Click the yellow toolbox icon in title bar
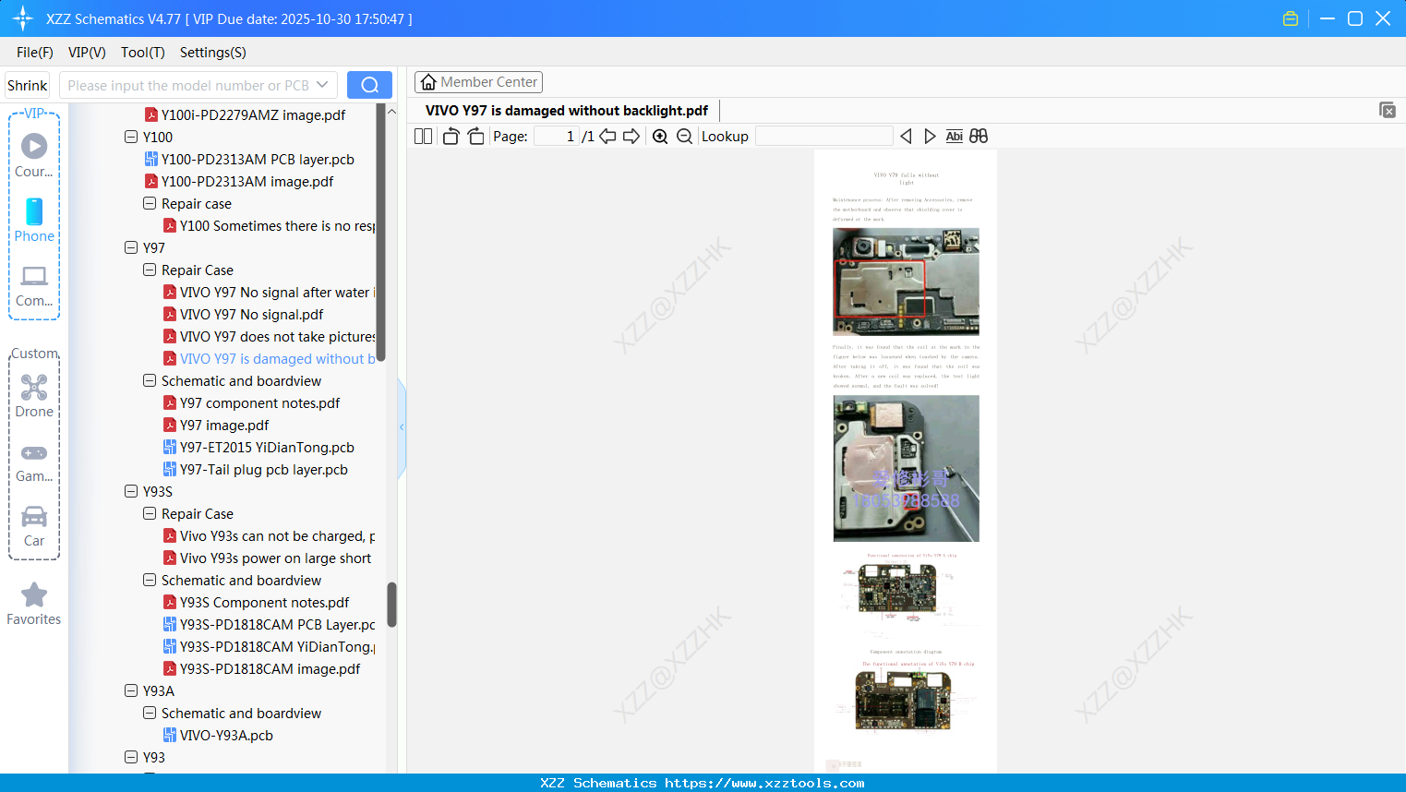The image size is (1406, 792). click(1291, 18)
